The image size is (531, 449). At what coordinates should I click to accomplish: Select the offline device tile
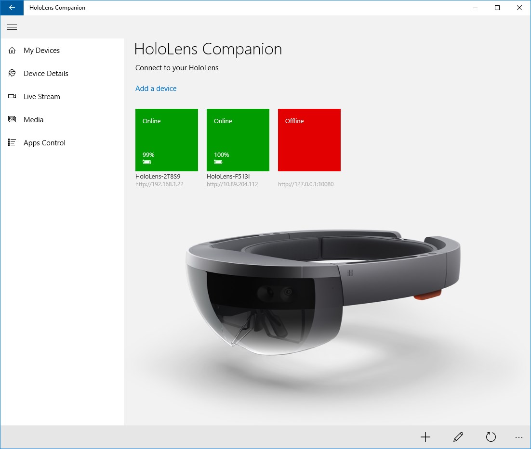click(309, 140)
